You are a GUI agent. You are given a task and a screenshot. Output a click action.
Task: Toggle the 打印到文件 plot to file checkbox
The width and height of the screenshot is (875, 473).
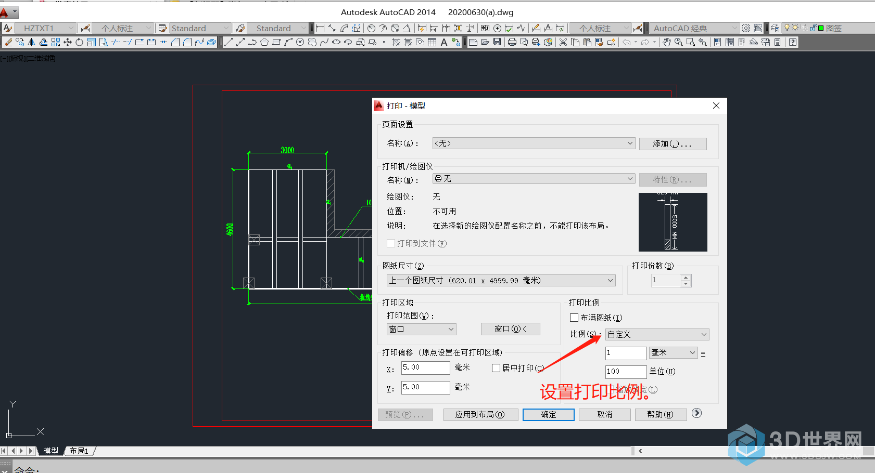pyautogui.click(x=391, y=243)
